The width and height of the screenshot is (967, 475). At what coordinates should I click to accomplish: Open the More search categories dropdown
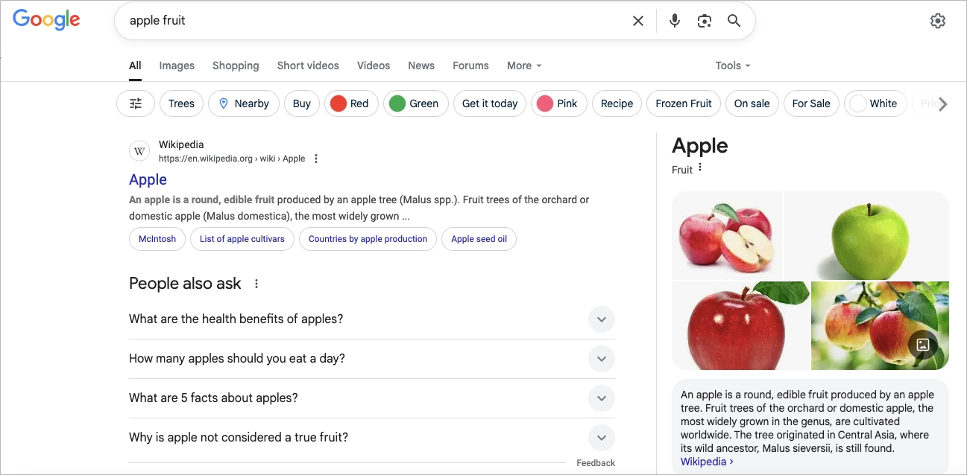click(x=523, y=66)
